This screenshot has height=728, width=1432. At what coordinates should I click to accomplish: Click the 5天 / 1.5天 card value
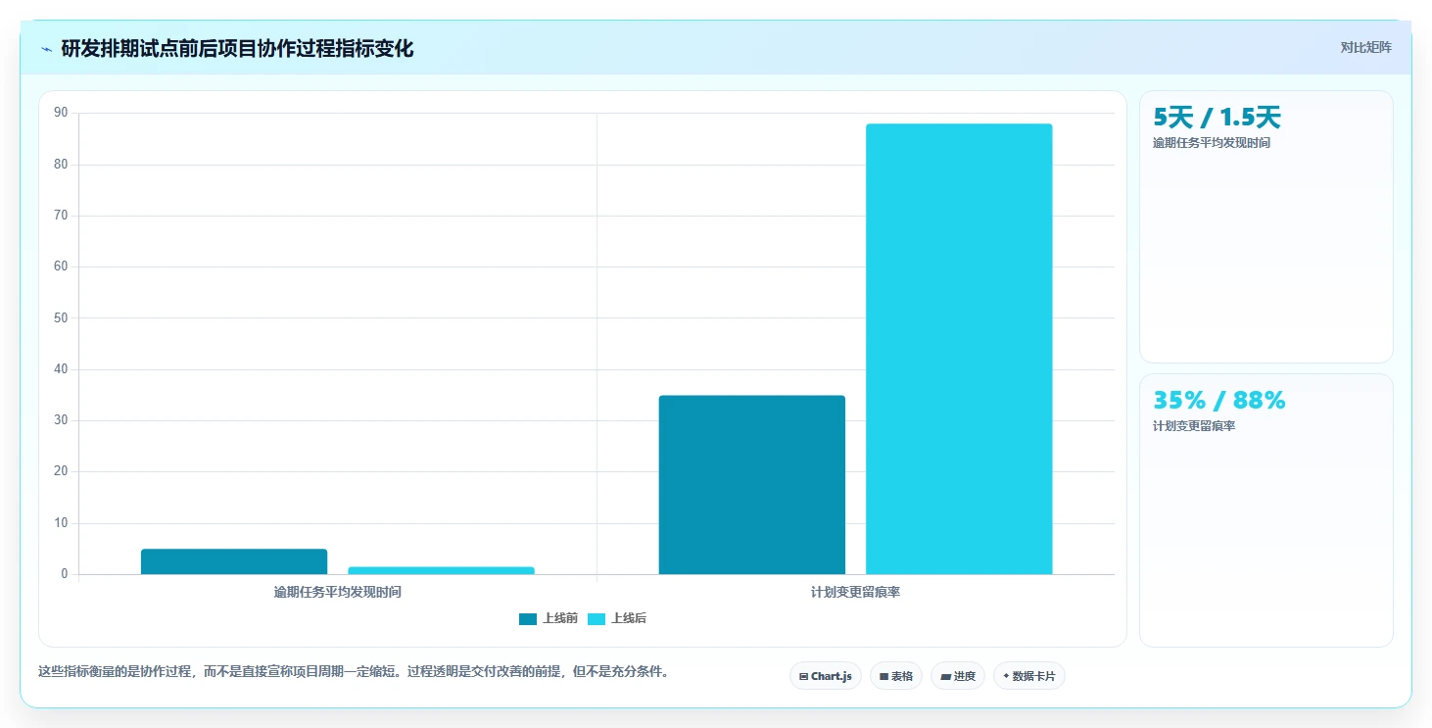point(1217,118)
